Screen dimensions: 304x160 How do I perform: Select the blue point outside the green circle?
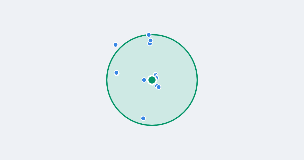pos(116,45)
